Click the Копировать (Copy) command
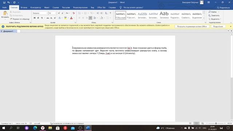 pyautogui.click(x=16, y=15)
